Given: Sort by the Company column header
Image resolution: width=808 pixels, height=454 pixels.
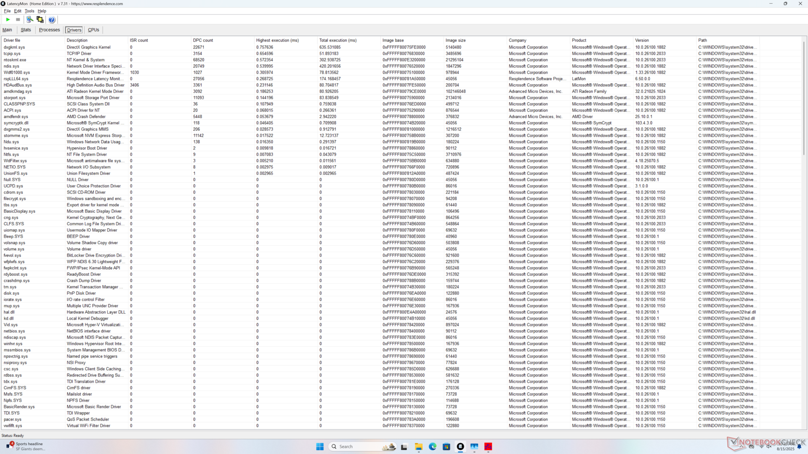Looking at the screenshot, I should point(538,40).
